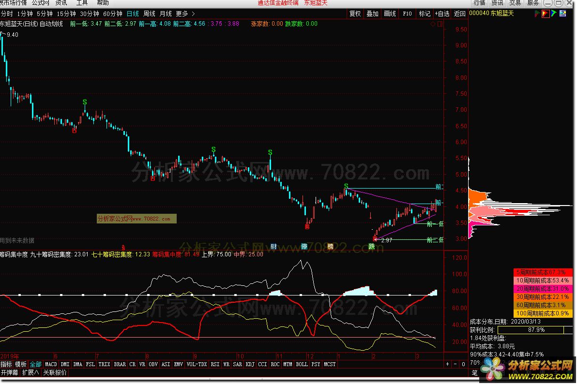
Task: Click the 财 marker under the chart
Action: click(273, 247)
